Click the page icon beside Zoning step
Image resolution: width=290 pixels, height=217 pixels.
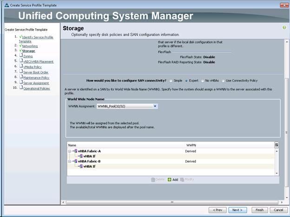click(x=21, y=55)
